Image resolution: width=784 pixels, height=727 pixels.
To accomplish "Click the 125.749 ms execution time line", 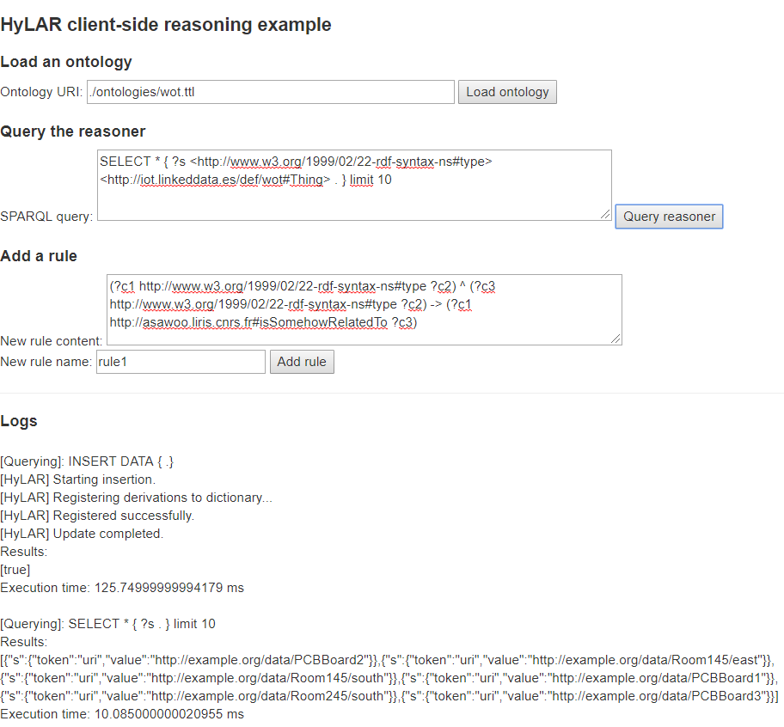I will [122, 588].
